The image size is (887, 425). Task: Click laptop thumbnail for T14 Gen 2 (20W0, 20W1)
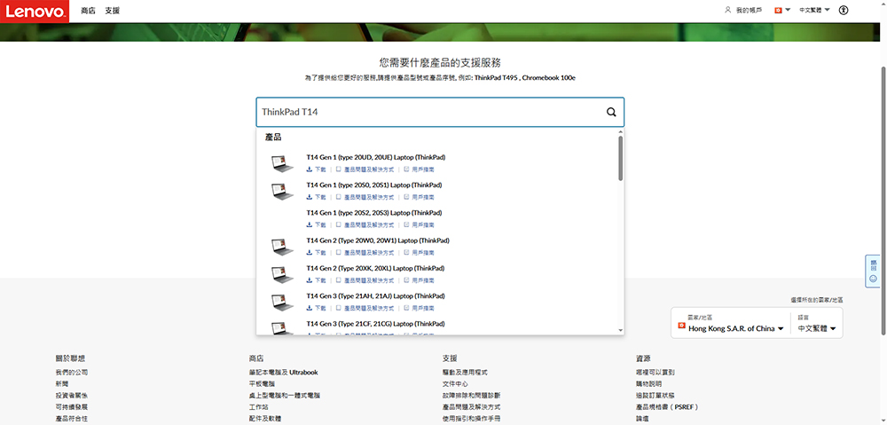[282, 247]
